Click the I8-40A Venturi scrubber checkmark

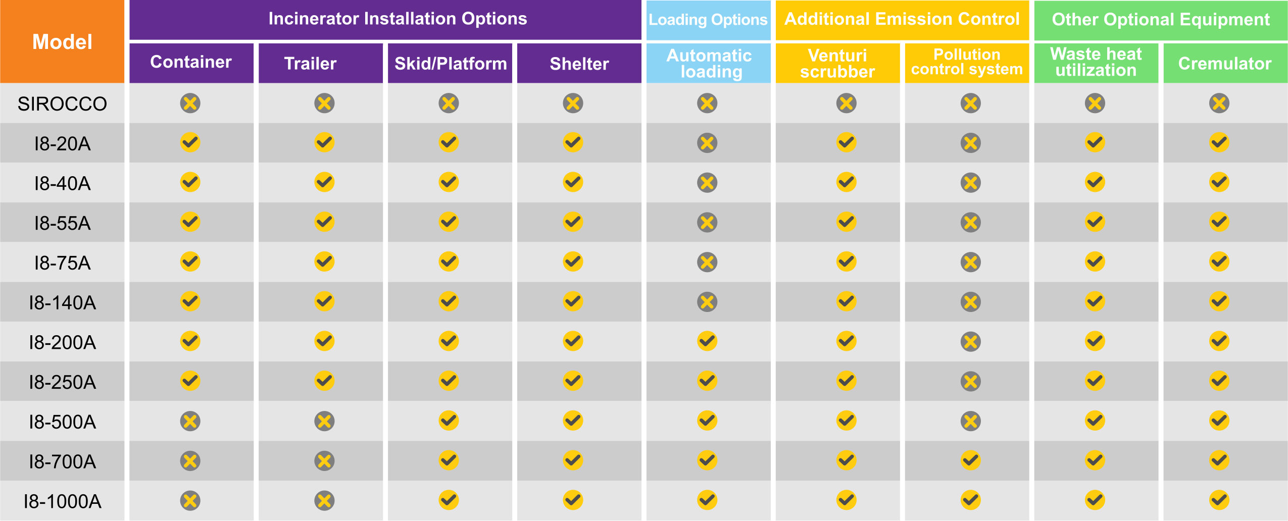(846, 182)
